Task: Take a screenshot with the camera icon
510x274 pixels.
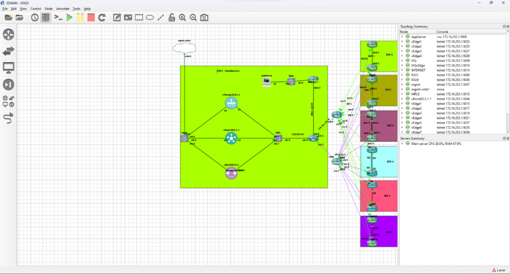Action: [x=204, y=17]
